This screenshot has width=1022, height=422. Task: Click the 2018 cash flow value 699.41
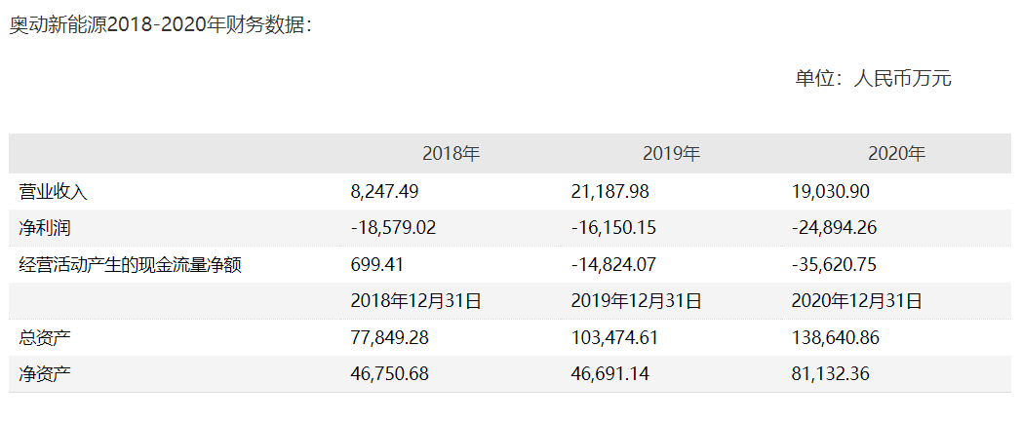375,265
